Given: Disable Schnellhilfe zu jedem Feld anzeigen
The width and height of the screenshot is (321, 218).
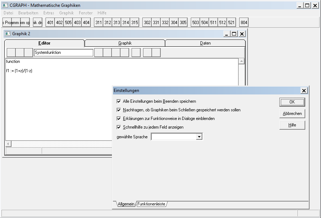Looking at the screenshot, I should click(119, 127).
